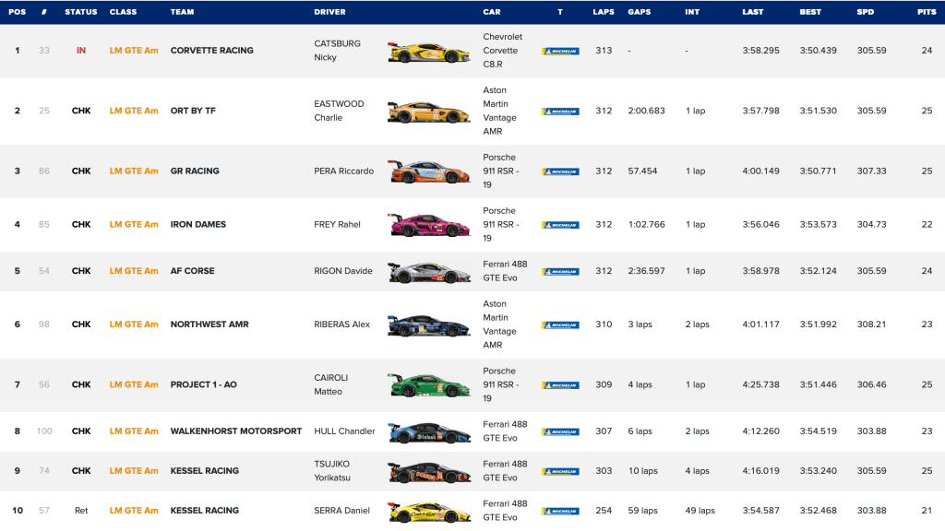Click the Michelin tyre logo in Iron Dames row
Screen dimensions: 945x531
560,225
